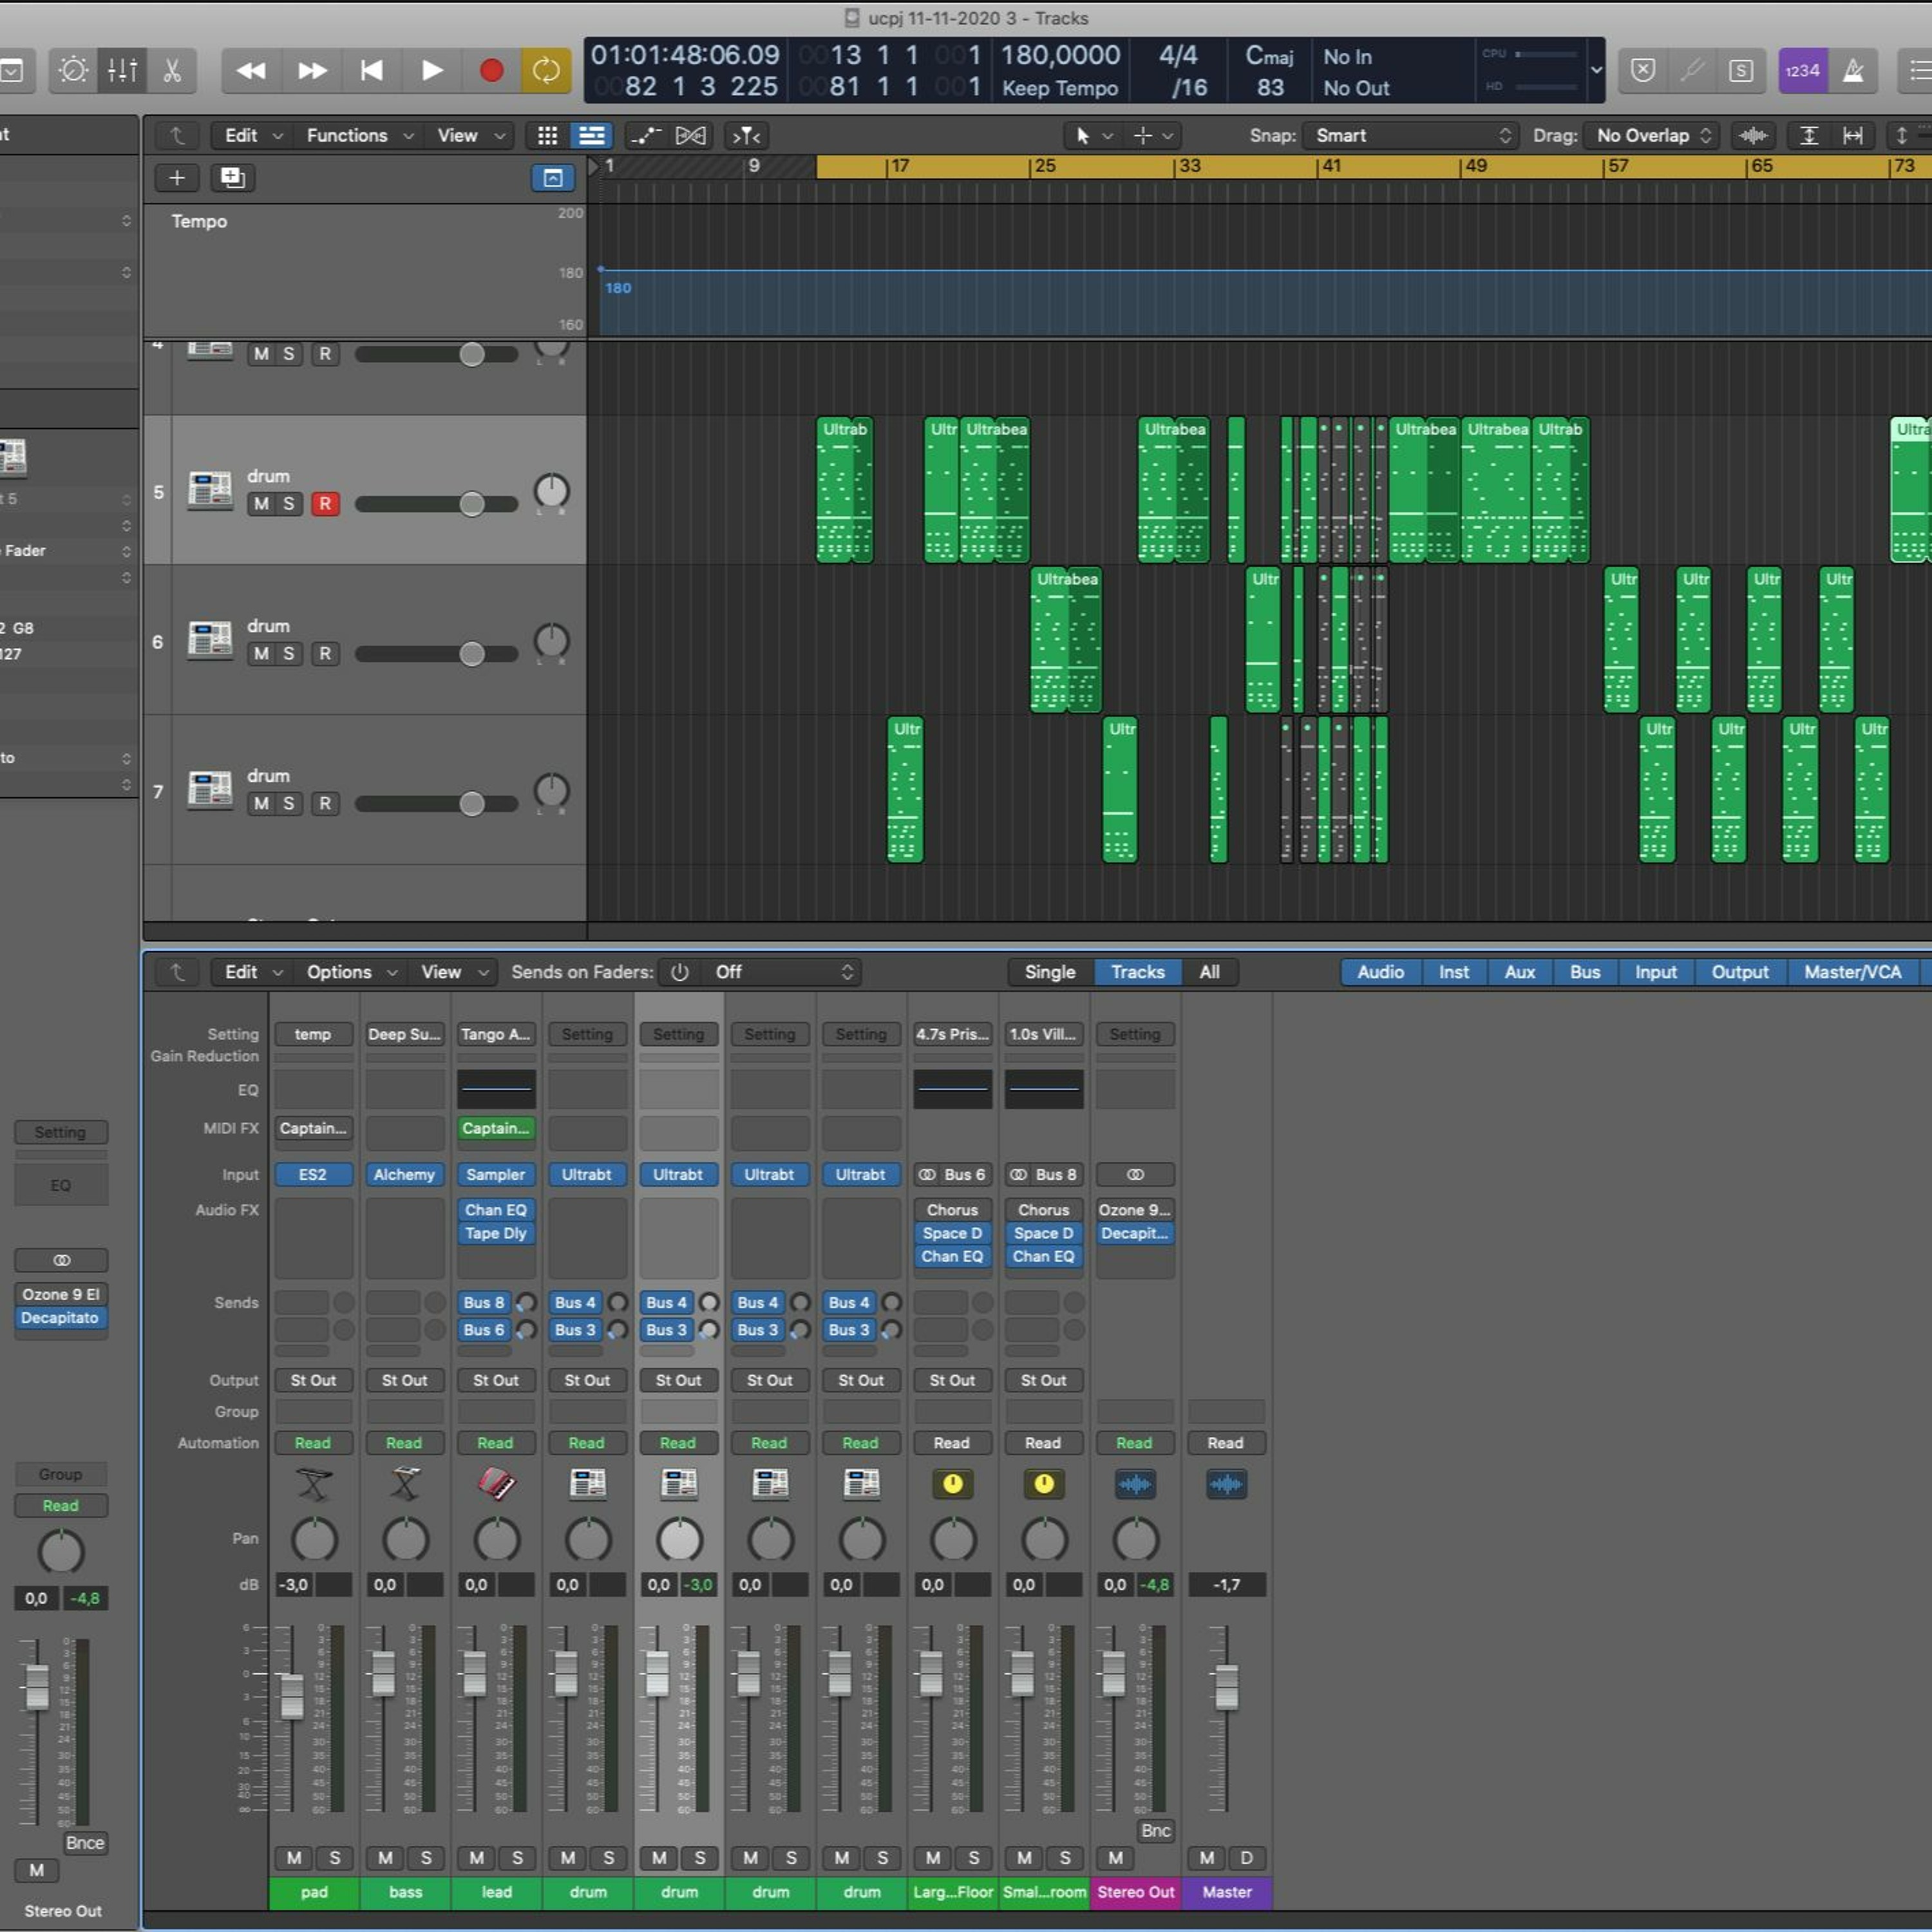The width and height of the screenshot is (1932, 1932).
Task: Open the Tuner in the control bar
Action: tap(1692, 70)
